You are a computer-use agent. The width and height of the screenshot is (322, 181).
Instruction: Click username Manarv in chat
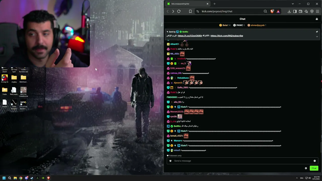pyautogui.click(x=178, y=141)
